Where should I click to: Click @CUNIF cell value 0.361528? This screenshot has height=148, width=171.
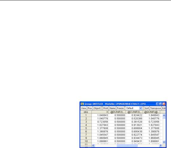(x=134, y=122)
